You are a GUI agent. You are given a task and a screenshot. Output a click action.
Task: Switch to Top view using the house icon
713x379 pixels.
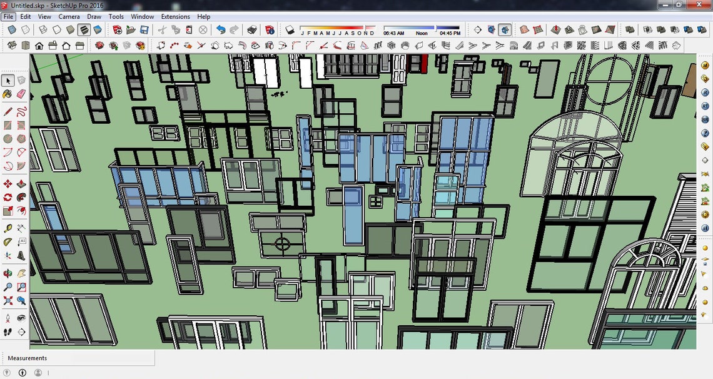25,45
